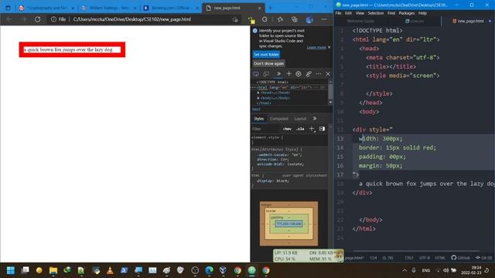
Task: Open Atom View menu
Action: [x=360, y=13]
